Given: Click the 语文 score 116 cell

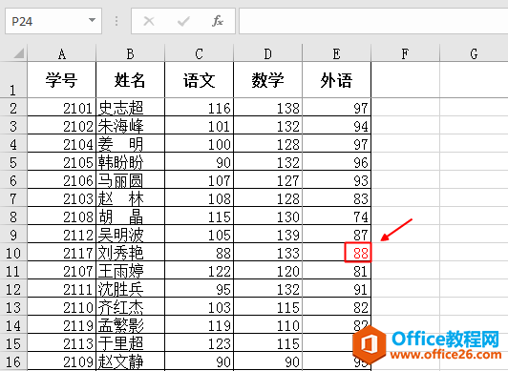Looking at the screenshot, I should tap(199, 107).
